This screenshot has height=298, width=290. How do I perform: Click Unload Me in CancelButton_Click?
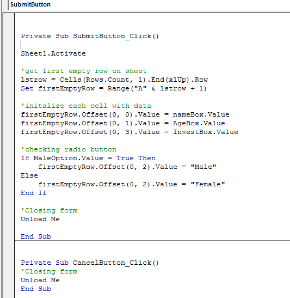[40, 281]
